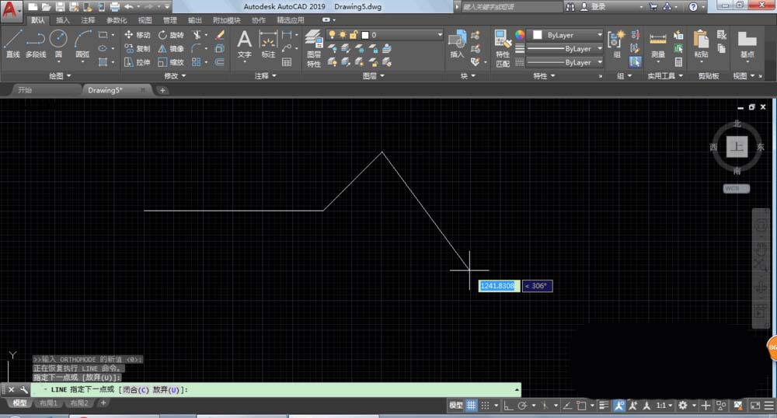Click the Match Properties (特性匹配) icon
The width and height of the screenshot is (777, 418).
[503, 48]
